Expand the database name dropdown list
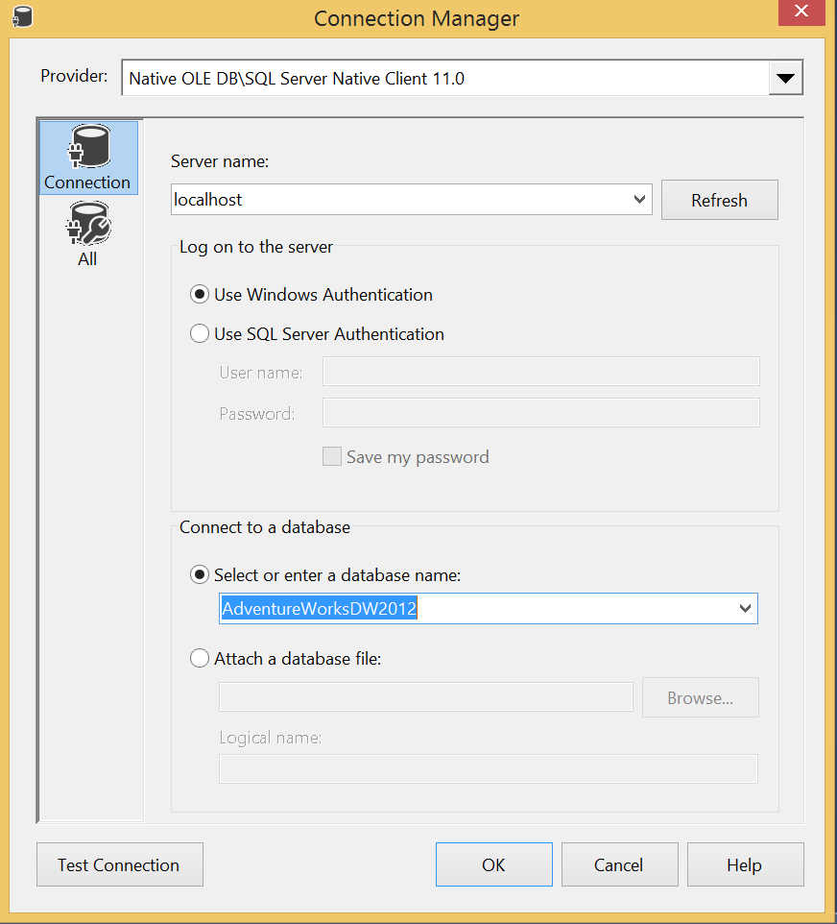 (x=745, y=608)
